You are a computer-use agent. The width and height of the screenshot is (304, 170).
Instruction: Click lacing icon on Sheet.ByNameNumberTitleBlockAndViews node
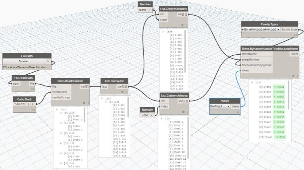293,76
